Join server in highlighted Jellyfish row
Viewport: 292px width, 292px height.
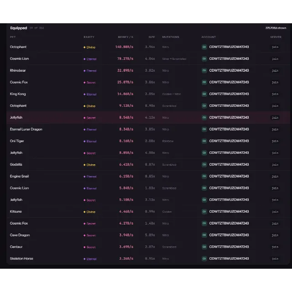tap(275, 118)
